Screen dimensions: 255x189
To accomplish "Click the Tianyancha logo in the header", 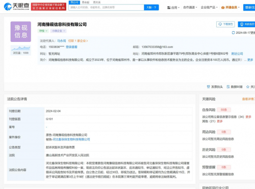I will 16,7.
